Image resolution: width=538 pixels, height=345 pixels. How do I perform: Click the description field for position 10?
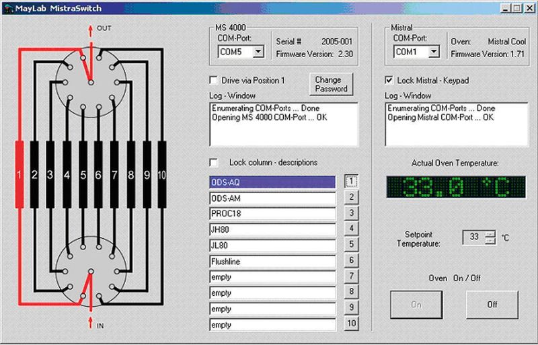[x=272, y=325]
